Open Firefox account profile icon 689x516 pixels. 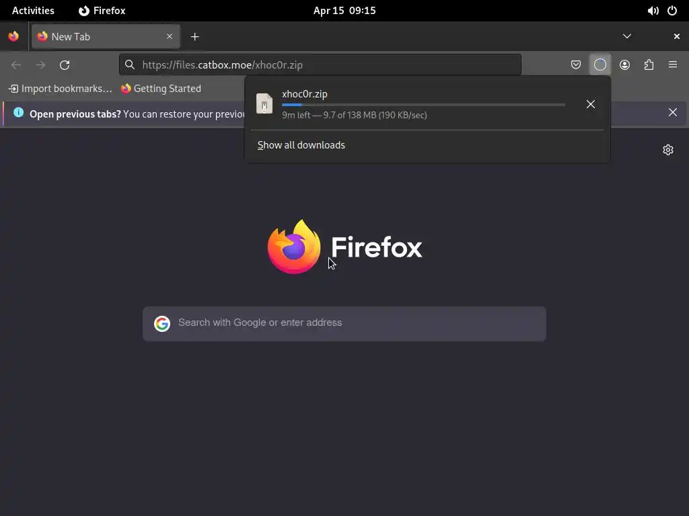click(624, 65)
